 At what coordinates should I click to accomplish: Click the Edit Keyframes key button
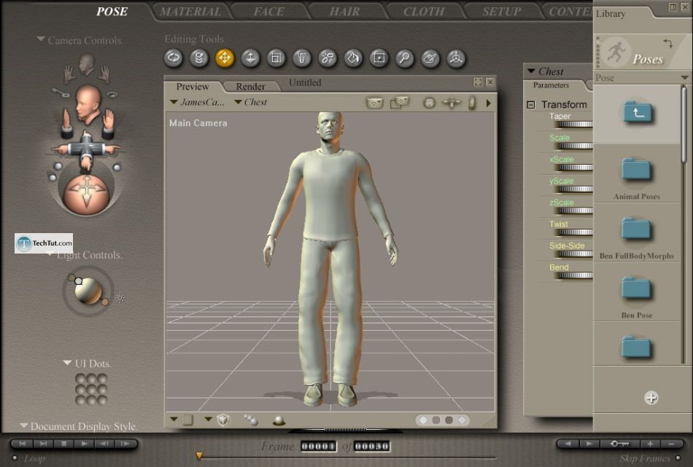coord(619,444)
